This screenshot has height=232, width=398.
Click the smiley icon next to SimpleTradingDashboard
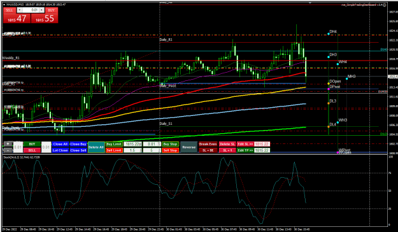pyautogui.click(x=385, y=4)
